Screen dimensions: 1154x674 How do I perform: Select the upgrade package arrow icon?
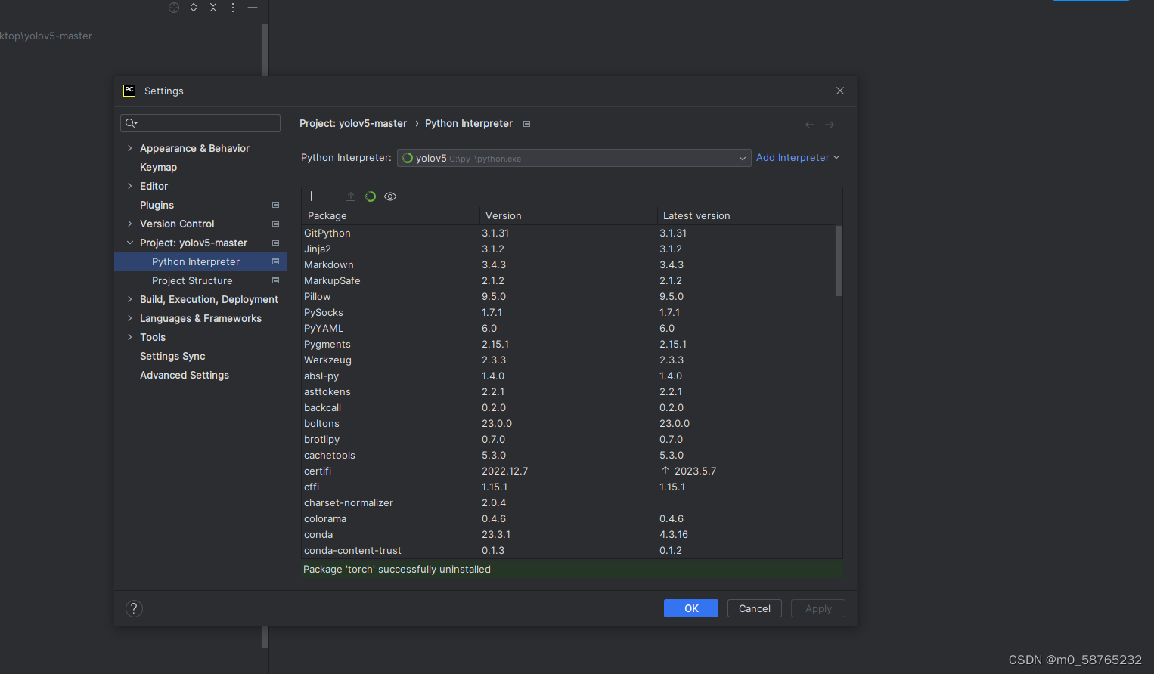351,196
